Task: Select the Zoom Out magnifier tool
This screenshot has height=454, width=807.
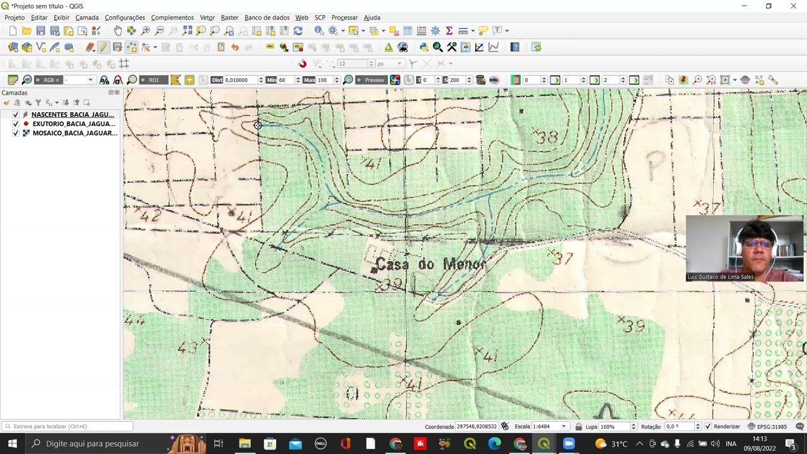Action: 160,30
